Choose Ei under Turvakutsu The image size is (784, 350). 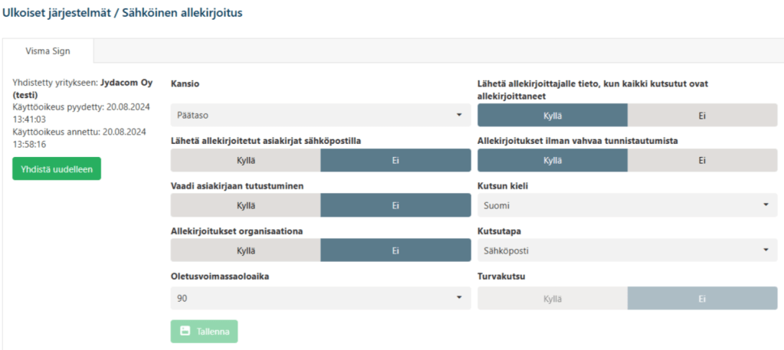[x=703, y=298]
